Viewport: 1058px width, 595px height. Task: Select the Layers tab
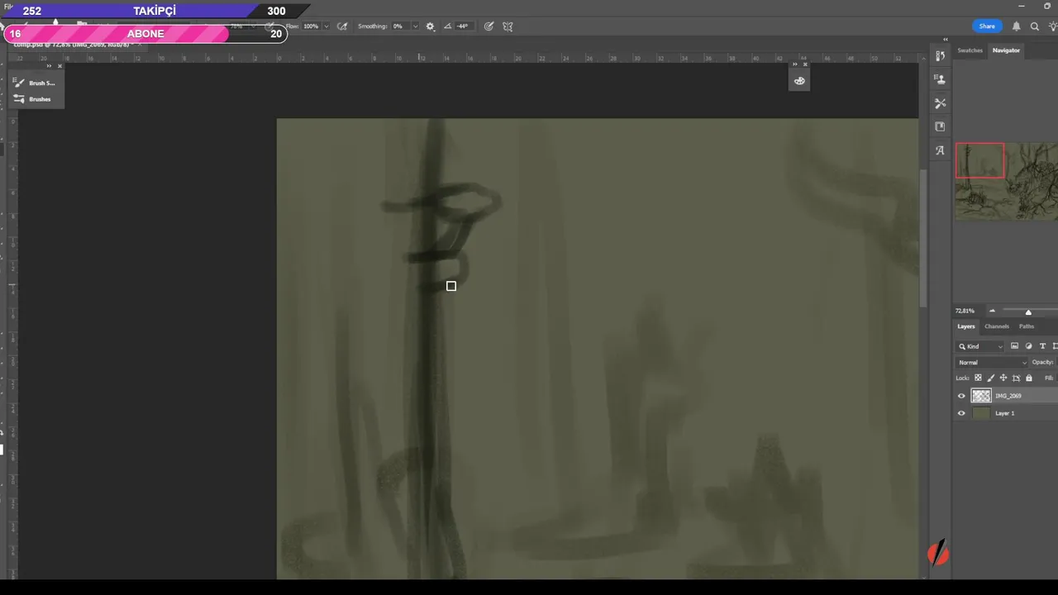tap(966, 326)
